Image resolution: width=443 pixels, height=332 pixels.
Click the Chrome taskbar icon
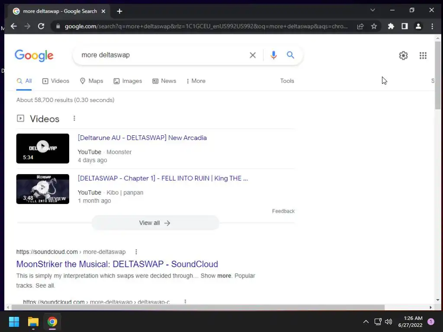click(52, 322)
